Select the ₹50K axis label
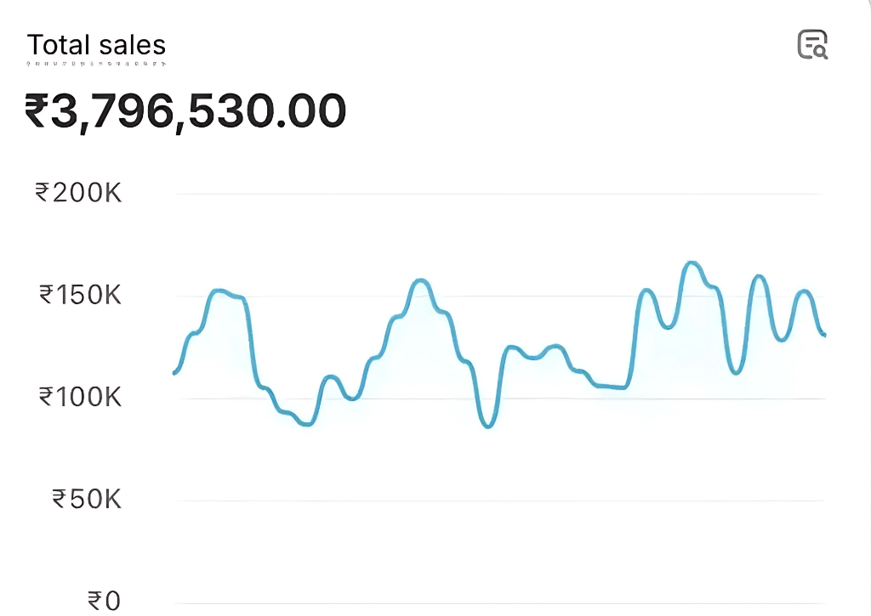871x616 pixels. click(x=87, y=499)
